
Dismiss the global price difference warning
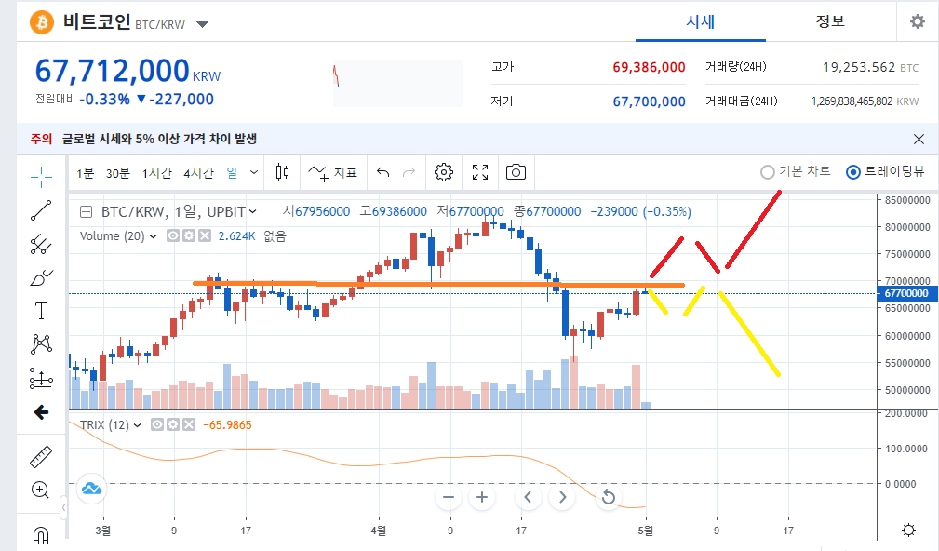pyautogui.click(x=919, y=139)
